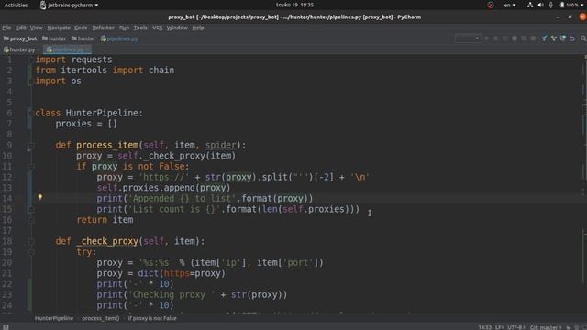Click 'import requests' on line 1

pyautogui.click(x=73, y=60)
